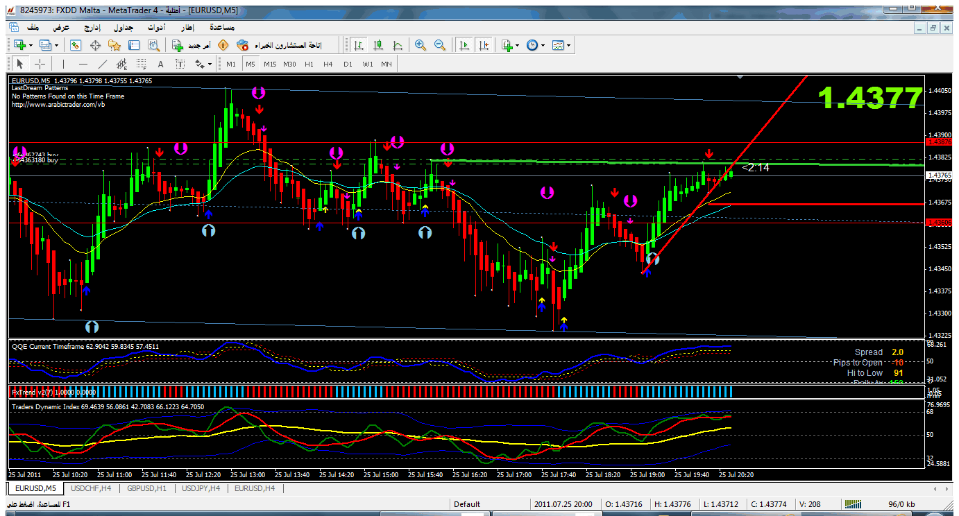Open the مساعدة (Help) menu
959x516 pixels.
click(x=221, y=27)
